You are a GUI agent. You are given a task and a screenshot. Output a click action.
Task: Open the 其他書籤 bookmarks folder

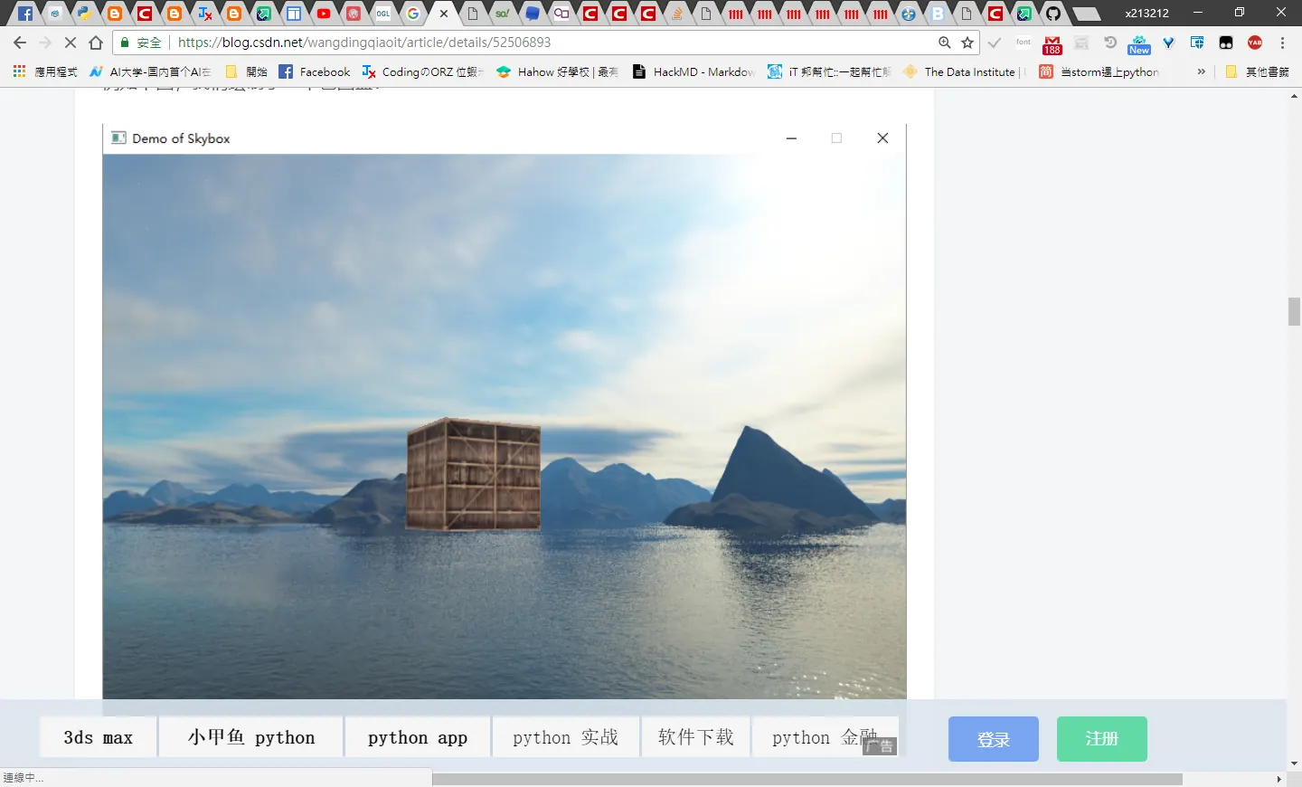point(1257,71)
